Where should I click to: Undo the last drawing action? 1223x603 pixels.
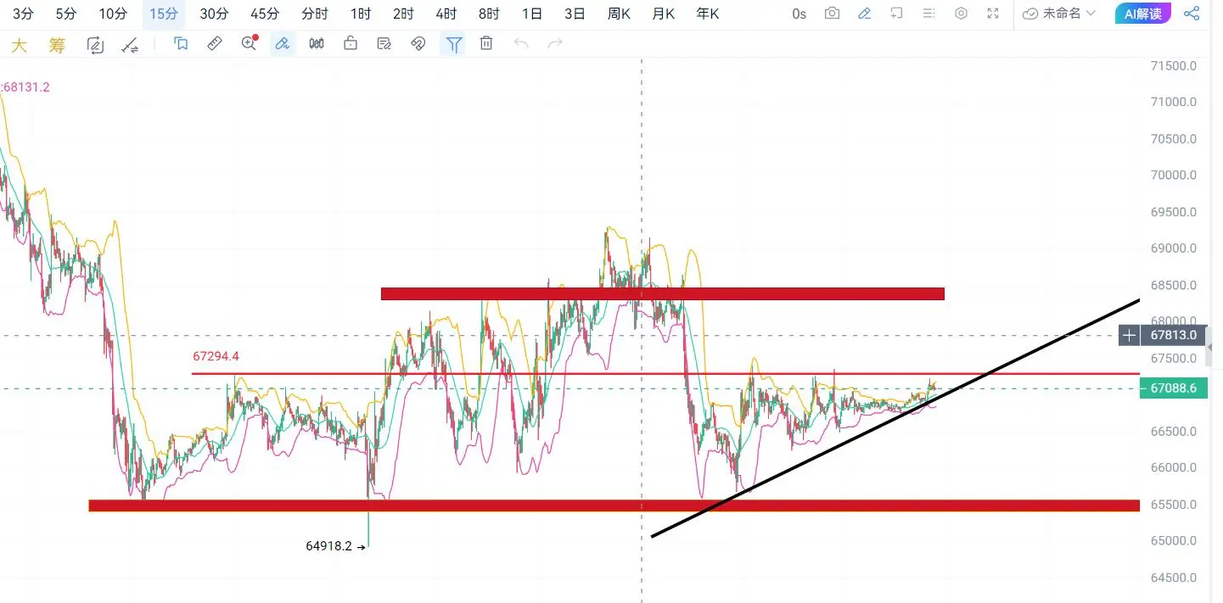pos(521,44)
